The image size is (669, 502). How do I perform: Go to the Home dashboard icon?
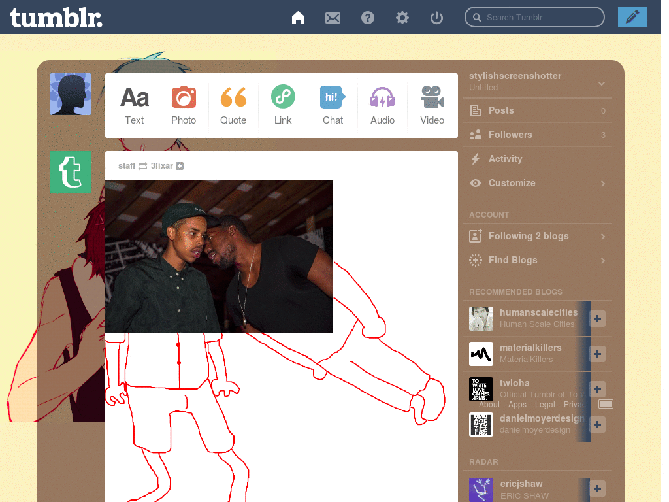[298, 18]
